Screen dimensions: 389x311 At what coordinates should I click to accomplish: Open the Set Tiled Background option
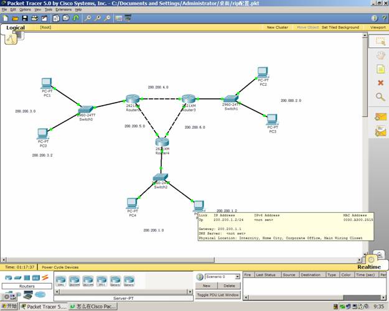(340, 27)
